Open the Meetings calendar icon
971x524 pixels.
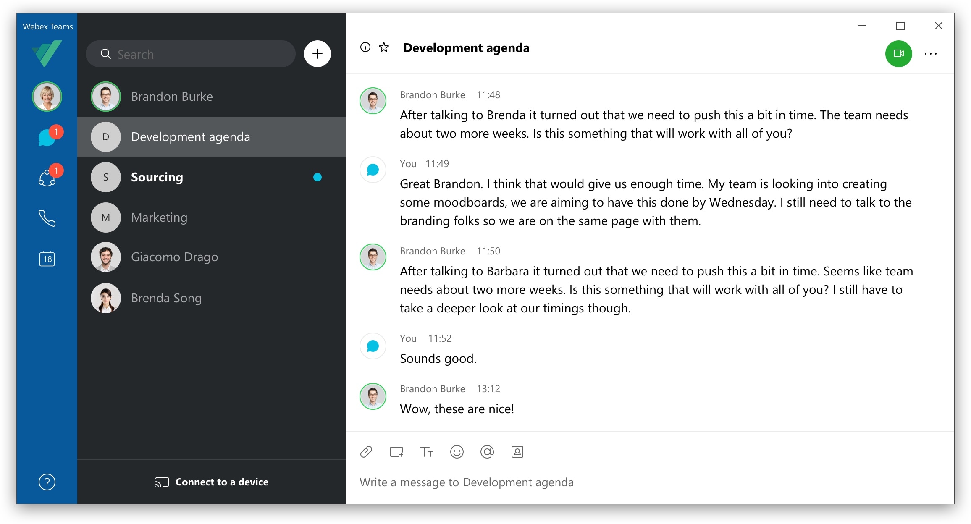47,259
